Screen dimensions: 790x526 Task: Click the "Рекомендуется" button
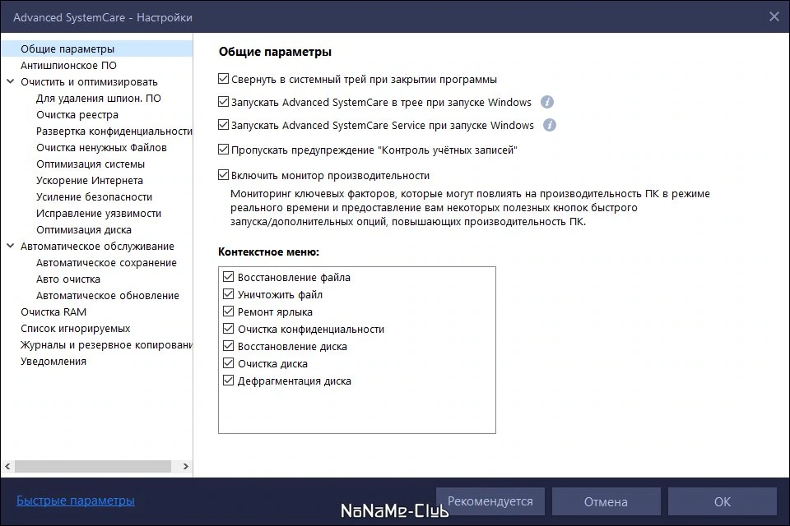[x=490, y=501]
